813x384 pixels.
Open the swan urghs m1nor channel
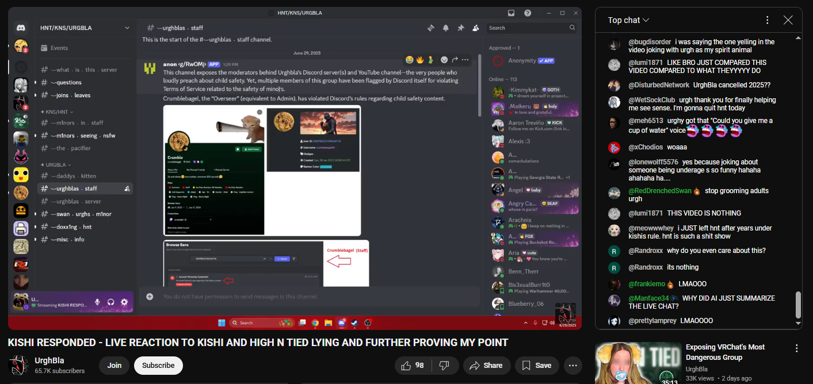point(85,214)
